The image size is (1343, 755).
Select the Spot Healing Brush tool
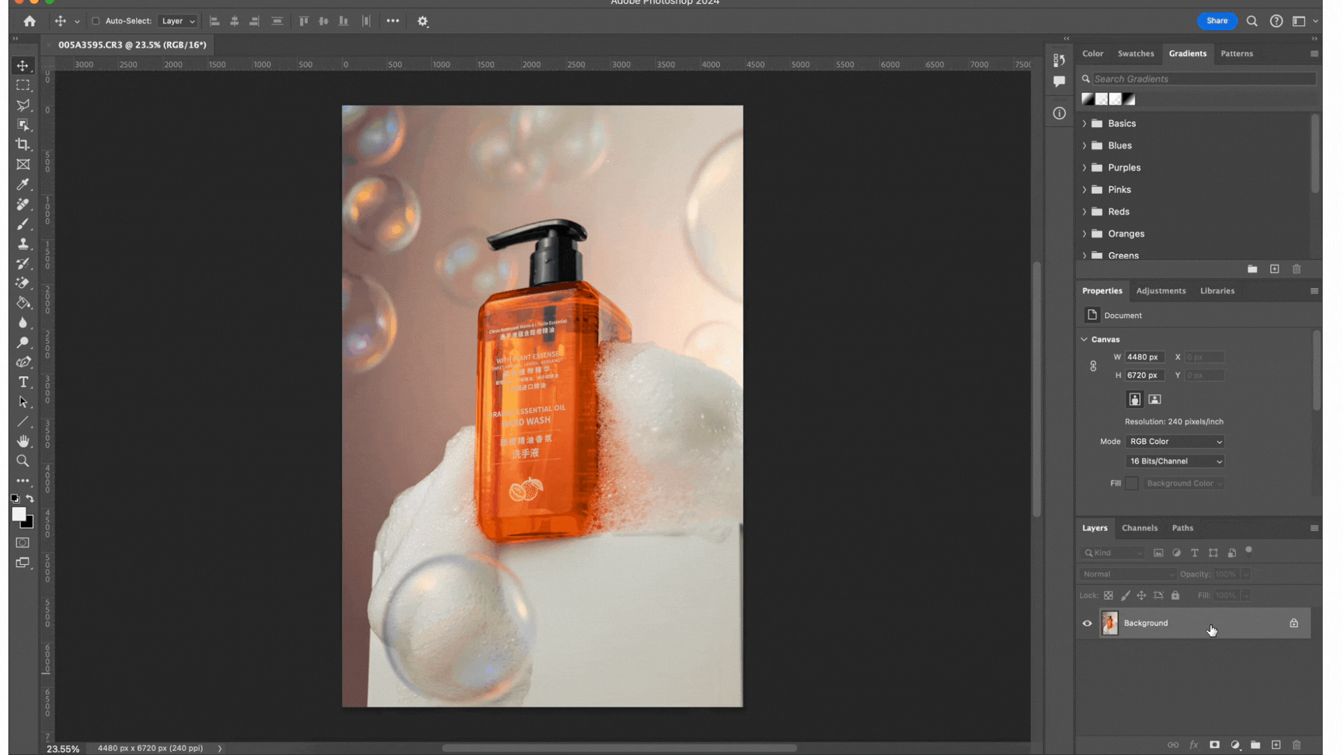(23, 204)
